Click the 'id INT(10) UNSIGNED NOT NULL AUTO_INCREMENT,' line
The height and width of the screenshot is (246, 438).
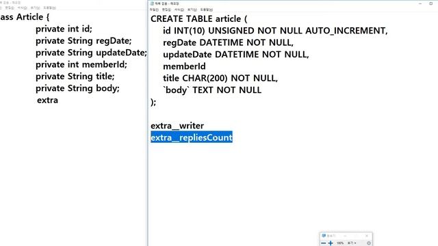click(275, 30)
